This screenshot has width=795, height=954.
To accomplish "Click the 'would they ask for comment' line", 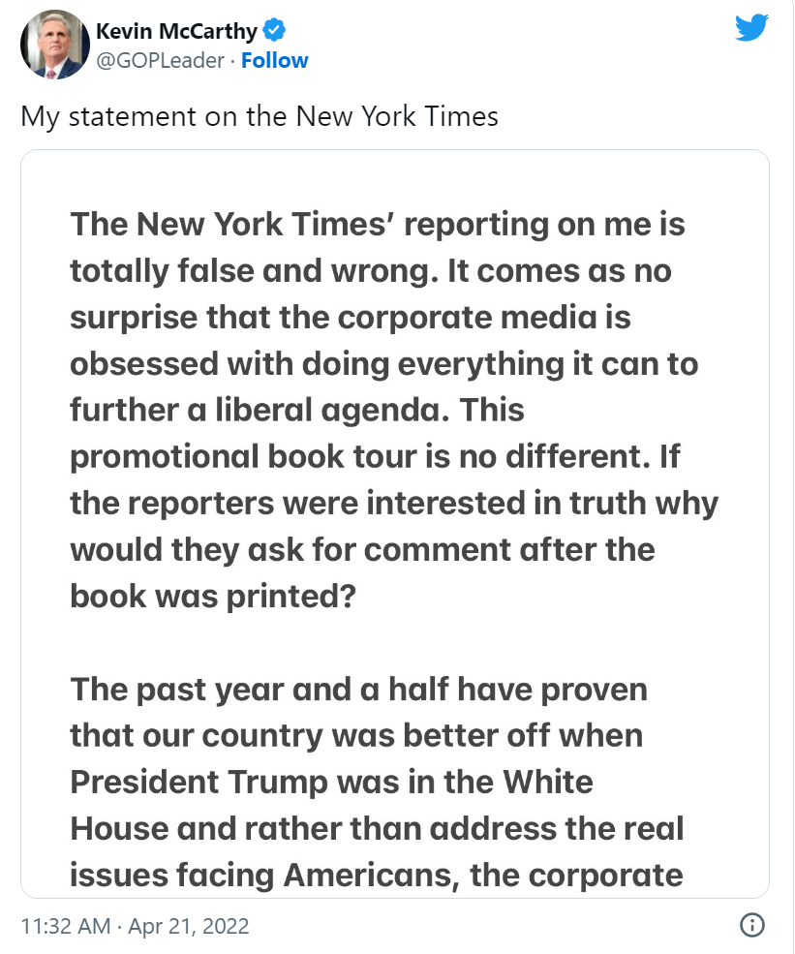I will 362,549.
